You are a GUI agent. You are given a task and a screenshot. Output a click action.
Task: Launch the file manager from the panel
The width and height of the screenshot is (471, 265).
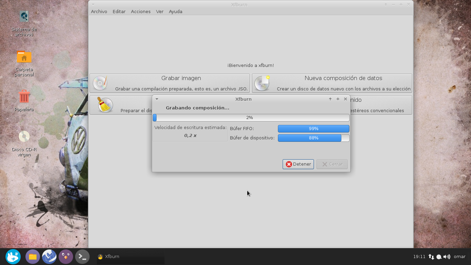pos(32,257)
